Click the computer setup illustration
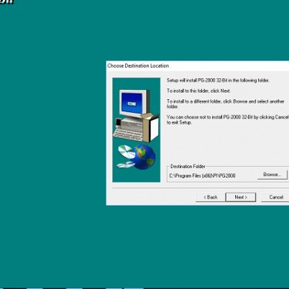This screenshot has width=289, height=289. (136, 116)
